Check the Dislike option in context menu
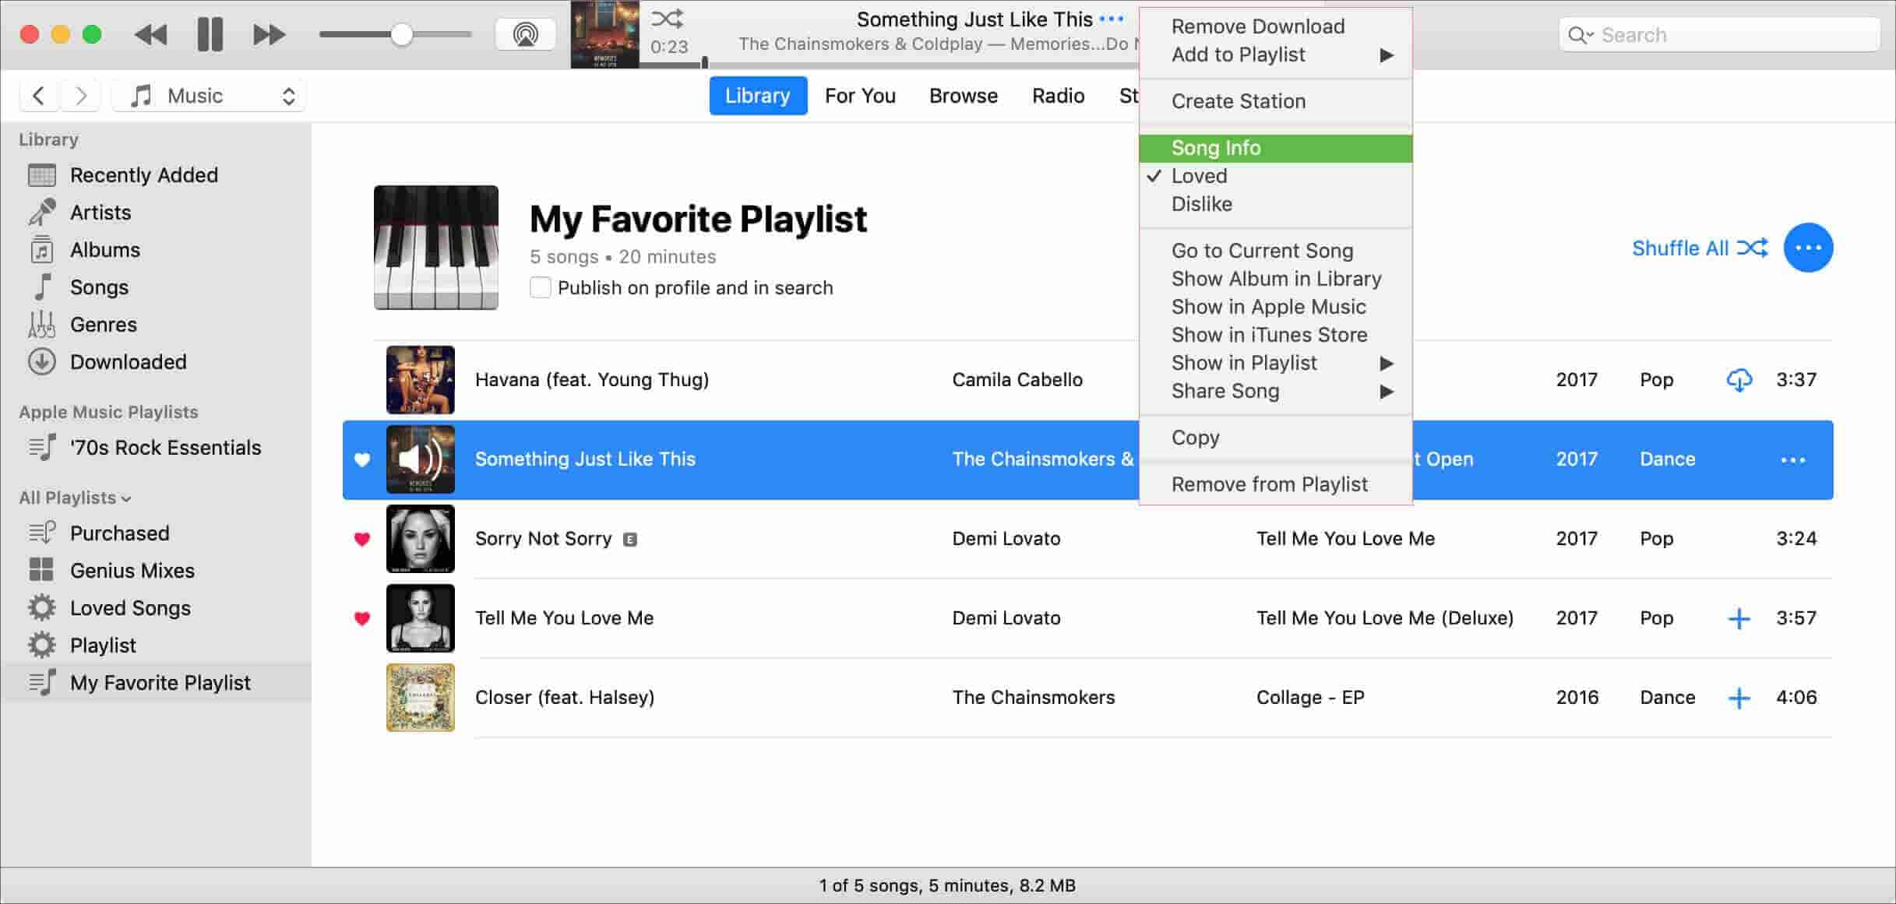This screenshot has width=1896, height=904. 1200,203
